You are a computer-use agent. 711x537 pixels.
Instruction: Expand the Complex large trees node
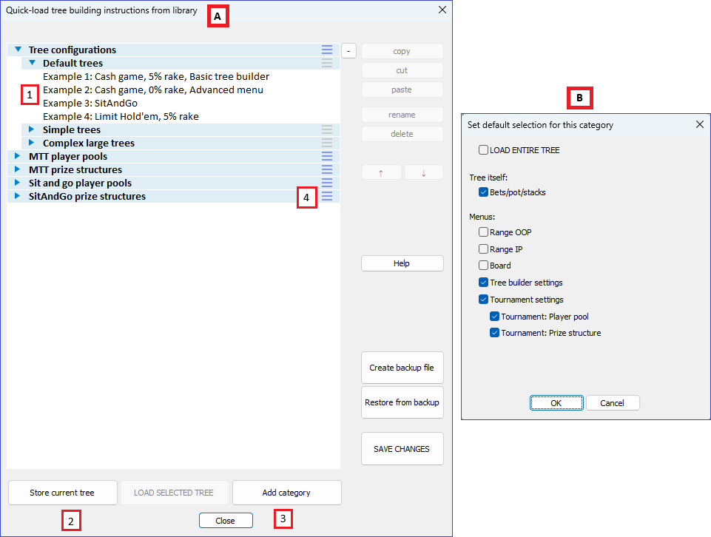(30, 143)
